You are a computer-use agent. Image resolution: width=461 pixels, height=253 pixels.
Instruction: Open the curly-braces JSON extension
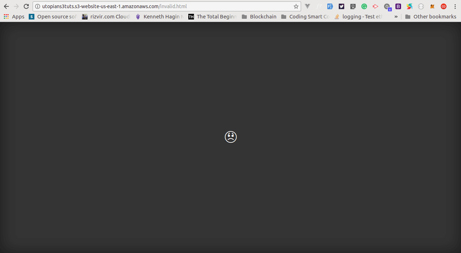[x=421, y=6]
